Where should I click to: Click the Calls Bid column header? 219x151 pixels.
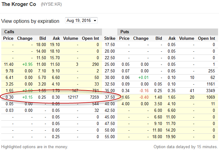(43, 38)
